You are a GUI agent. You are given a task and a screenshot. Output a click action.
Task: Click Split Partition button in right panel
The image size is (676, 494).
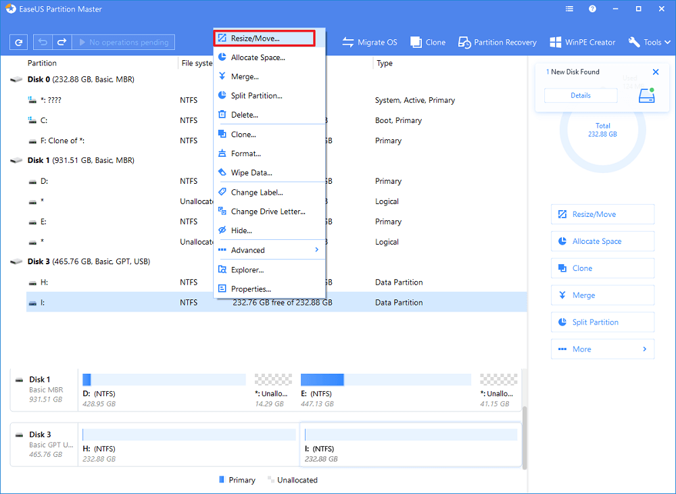603,322
